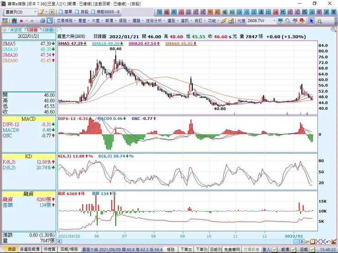Click the red 序 shortcut icon

(x=181, y=12)
